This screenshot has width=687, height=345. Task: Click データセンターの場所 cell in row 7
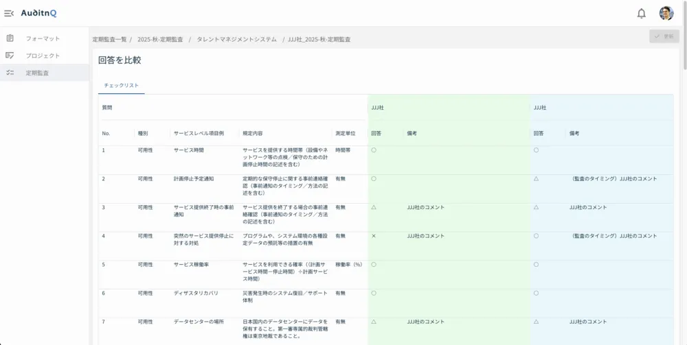pos(199,322)
